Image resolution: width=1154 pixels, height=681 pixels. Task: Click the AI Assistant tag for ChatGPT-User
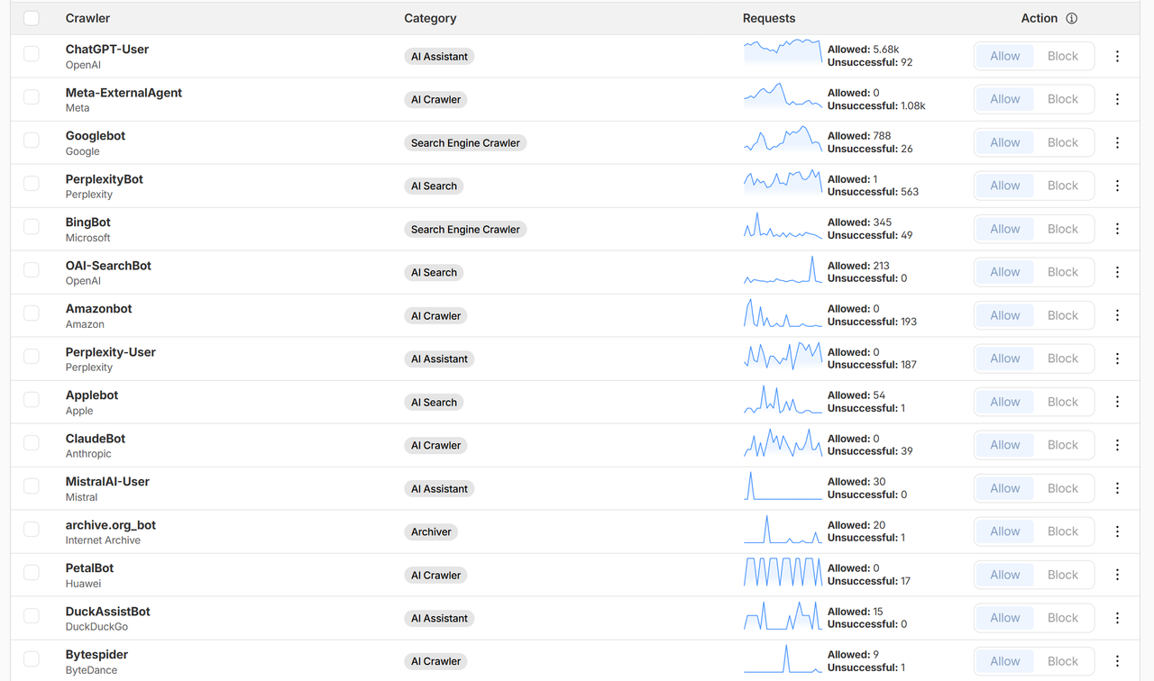click(439, 56)
